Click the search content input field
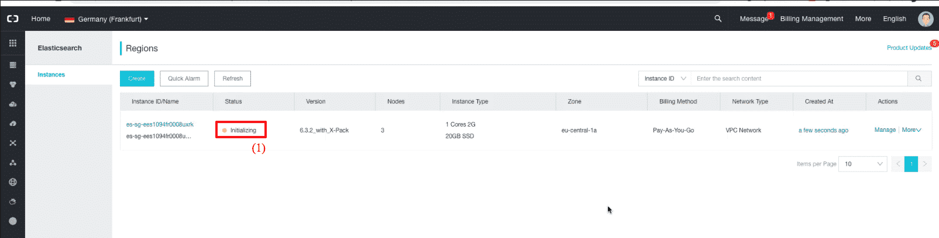 799,79
